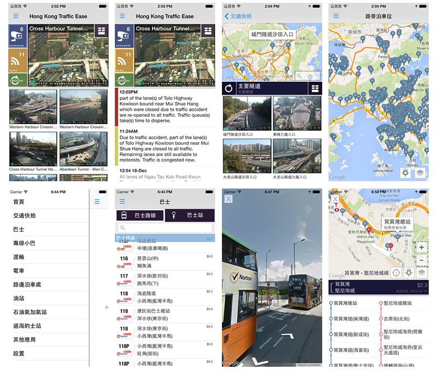Open the 大老山隧道九龍入口 camera thumbnail
438x378 pixels.
tap(297, 156)
